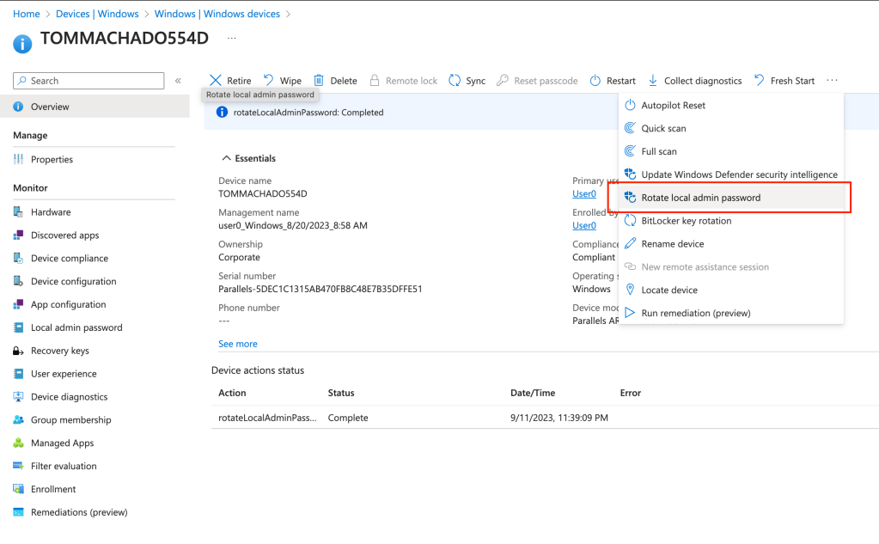Click the Delete trash can icon
Image resolution: width=879 pixels, height=544 pixels.
click(319, 81)
